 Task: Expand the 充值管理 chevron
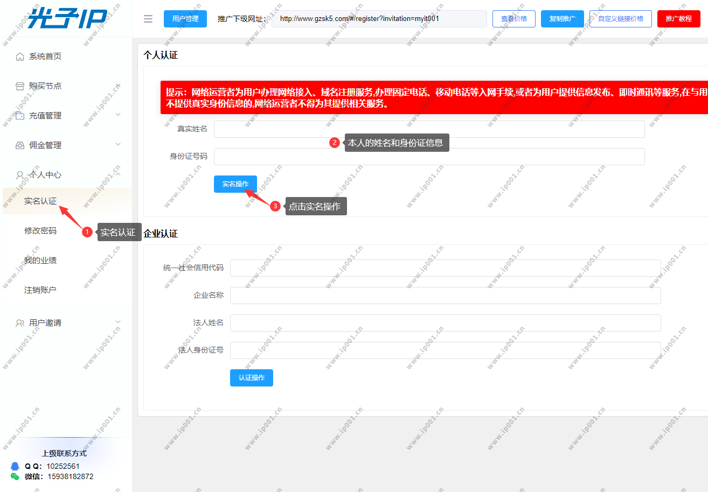click(118, 115)
